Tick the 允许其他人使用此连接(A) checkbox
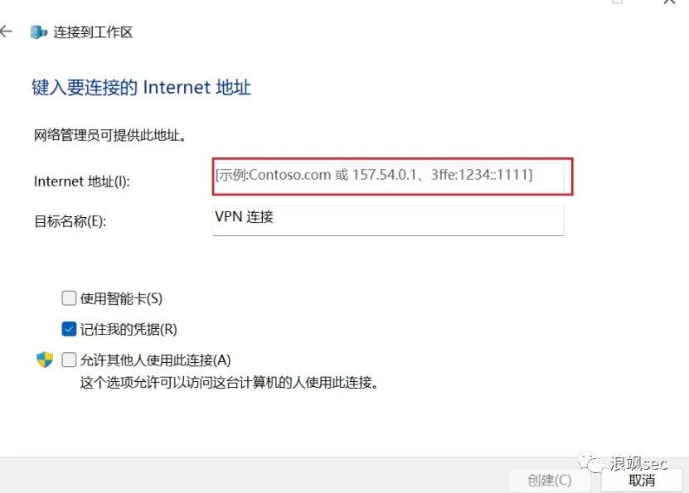This screenshot has height=493, width=689. tap(69, 360)
